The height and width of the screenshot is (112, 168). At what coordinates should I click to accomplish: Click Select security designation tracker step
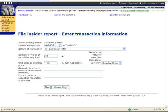point(63,11)
